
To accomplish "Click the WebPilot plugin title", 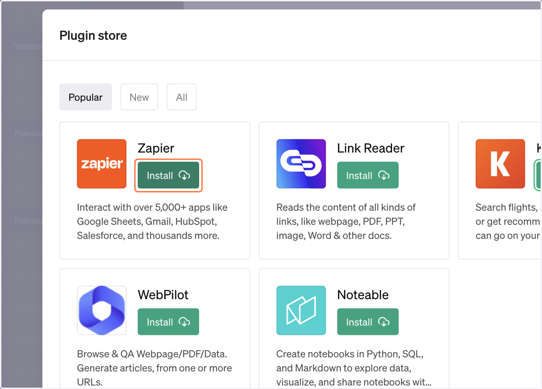I will [x=163, y=295].
